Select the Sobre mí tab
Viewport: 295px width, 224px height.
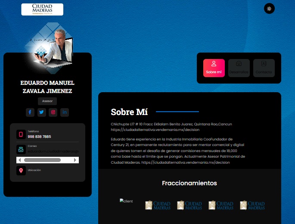click(x=214, y=68)
